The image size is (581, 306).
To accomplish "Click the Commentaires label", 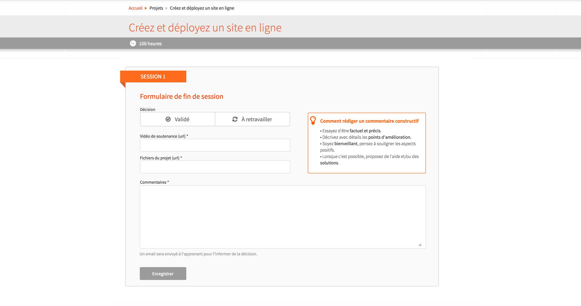I will point(154,182).
